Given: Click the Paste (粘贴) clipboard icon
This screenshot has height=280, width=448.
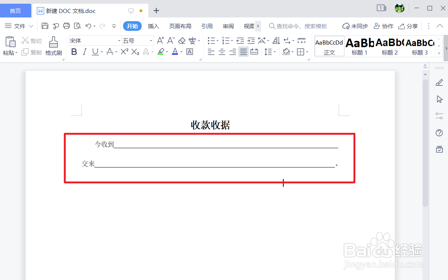Looking at the screenshot, I should (x=10, y=42).
